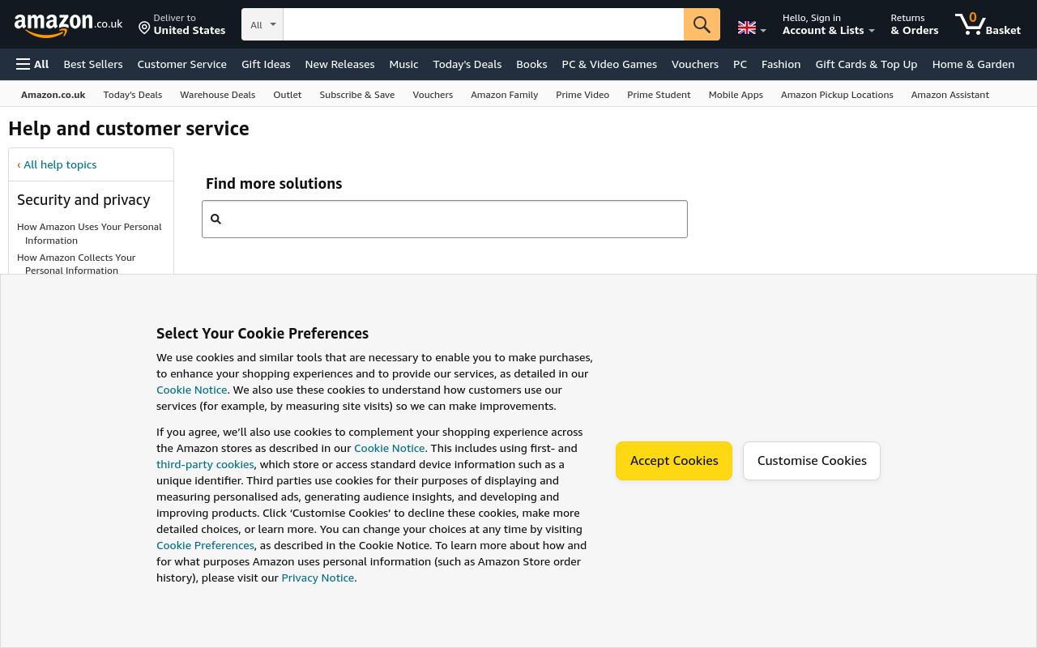Open How Amazon Collects Your Personal Information

pos(76,264)
